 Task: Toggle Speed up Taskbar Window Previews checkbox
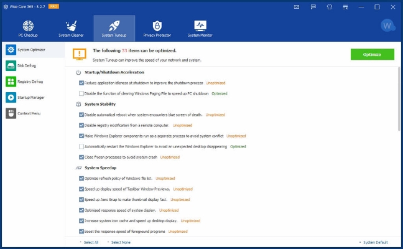pos(81,189)
